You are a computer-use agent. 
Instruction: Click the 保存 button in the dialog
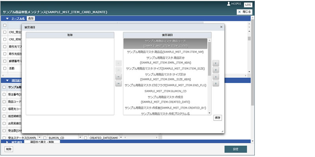218,118
